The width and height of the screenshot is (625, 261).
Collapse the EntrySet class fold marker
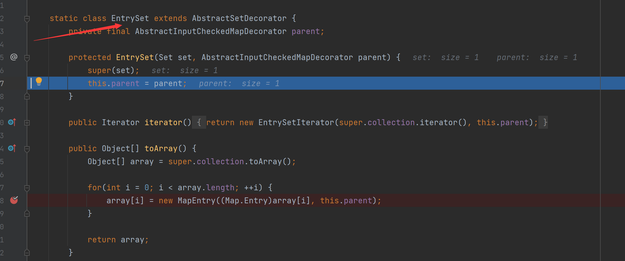point(27,19)
